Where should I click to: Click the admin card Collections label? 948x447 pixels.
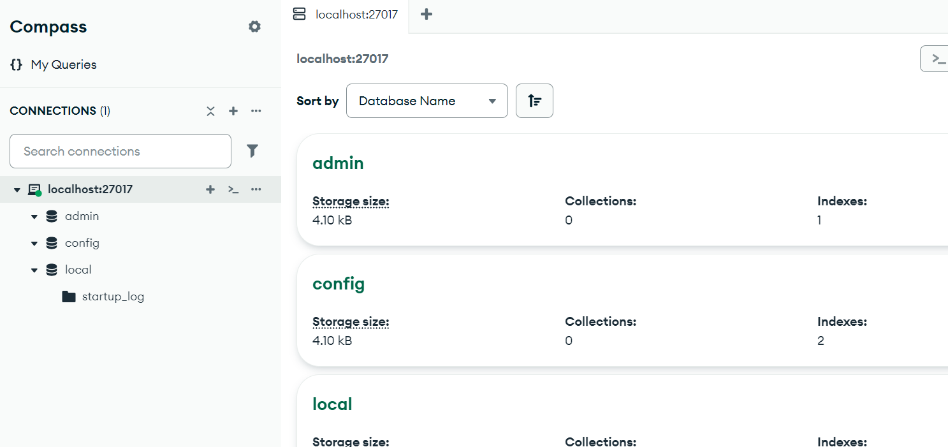click(601, 202)
